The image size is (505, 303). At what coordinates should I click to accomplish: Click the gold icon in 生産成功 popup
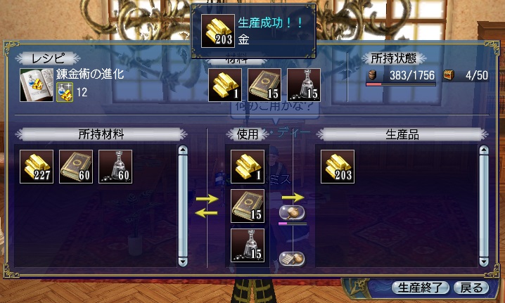(218, 31)
